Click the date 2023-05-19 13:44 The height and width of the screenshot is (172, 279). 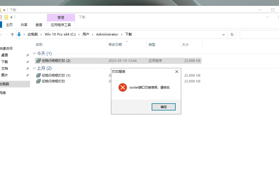tap(122, 61)
